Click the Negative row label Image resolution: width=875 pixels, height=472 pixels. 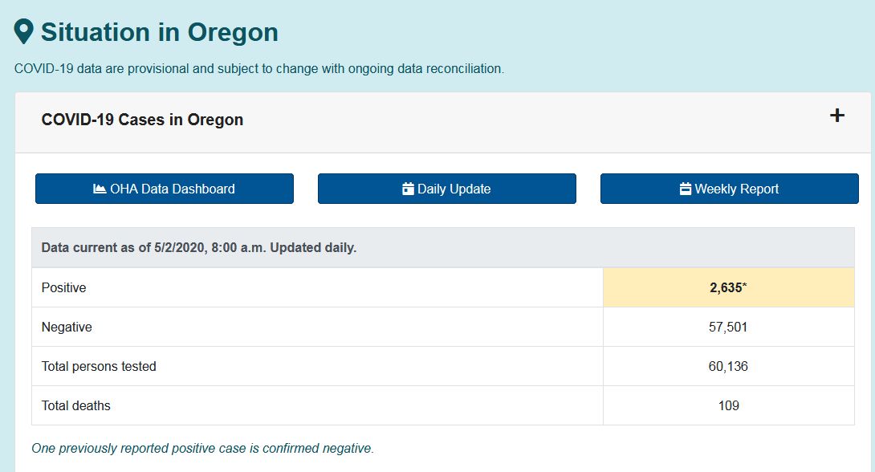[x=67, y=327]
